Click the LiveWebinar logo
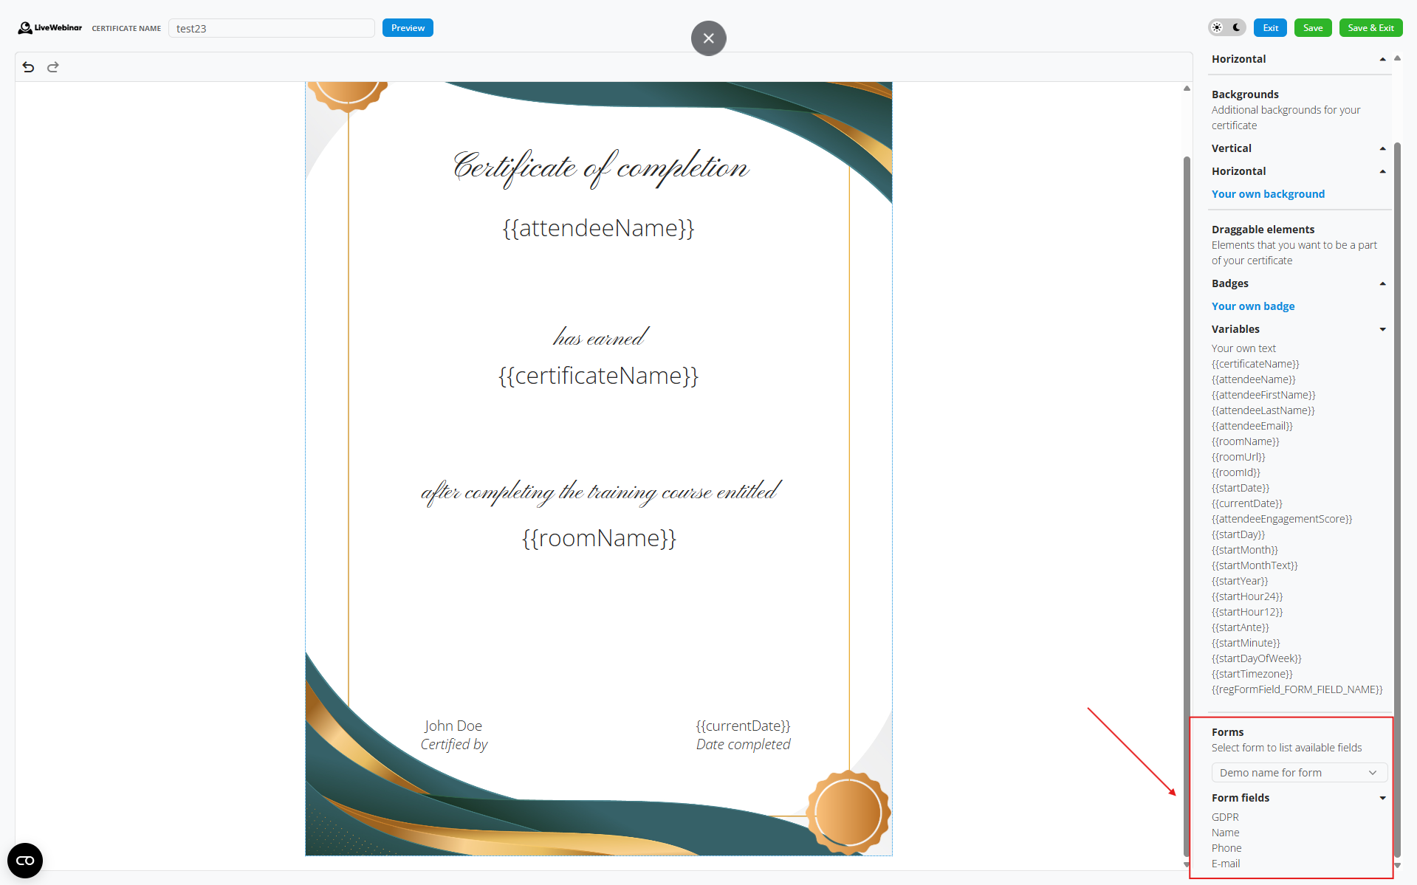This screenshot has width=1417, height=885. point(50,28)
